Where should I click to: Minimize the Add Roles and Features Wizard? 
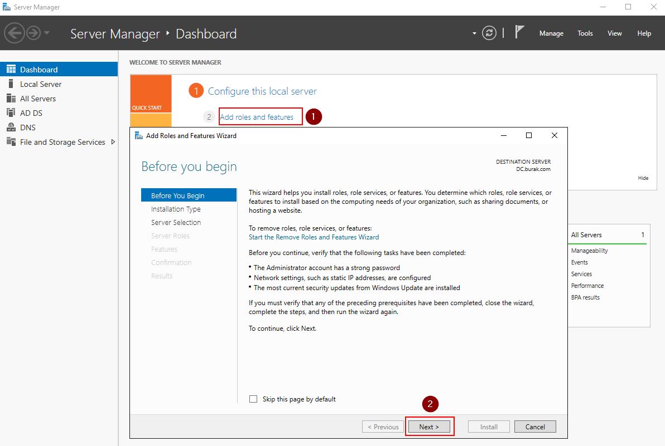click(x=504, y=135)
